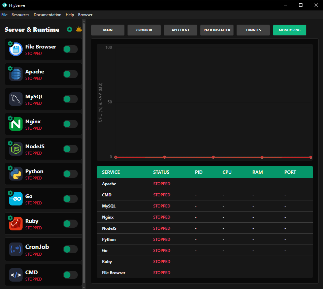The width and height of the screenshot is (323, 289).
Task: Open the Help menu
Action: pyautogui.click(x=70, y=15)
